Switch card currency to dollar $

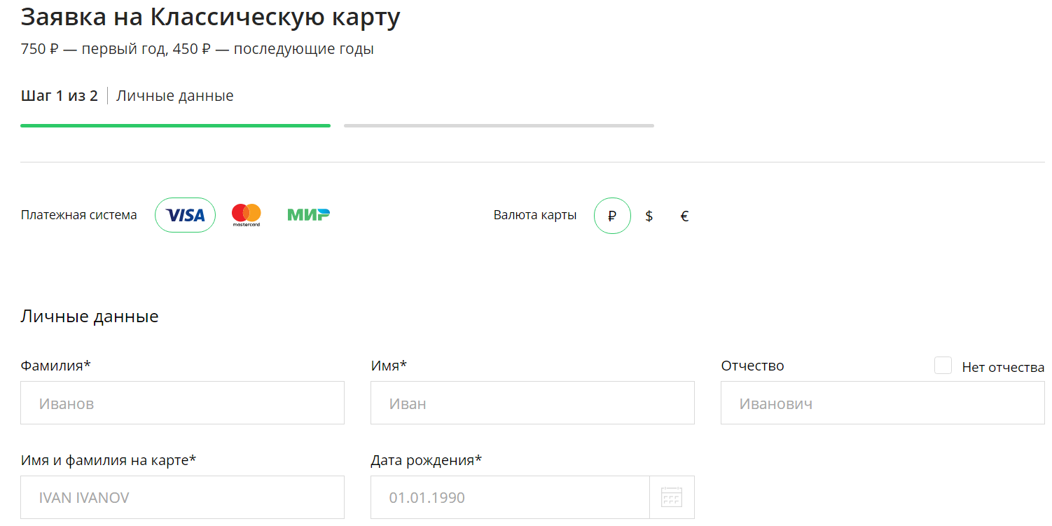[x=649, y=216]
